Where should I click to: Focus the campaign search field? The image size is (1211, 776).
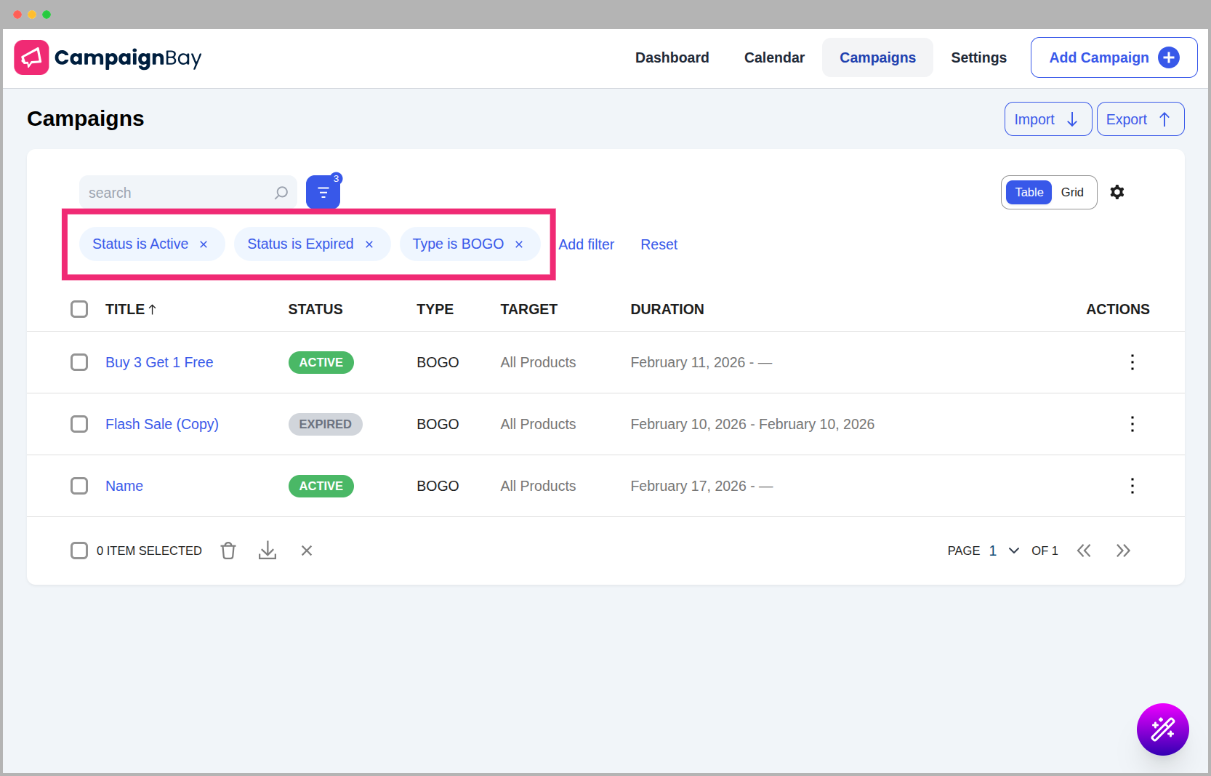[178, 193]
